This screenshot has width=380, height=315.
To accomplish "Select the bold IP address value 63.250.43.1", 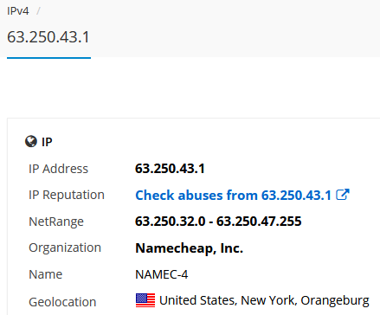I will coord(170,169).
